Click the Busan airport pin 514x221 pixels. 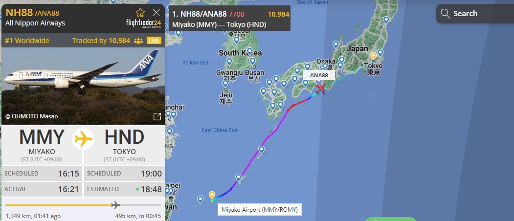click(x=252, y=61)
